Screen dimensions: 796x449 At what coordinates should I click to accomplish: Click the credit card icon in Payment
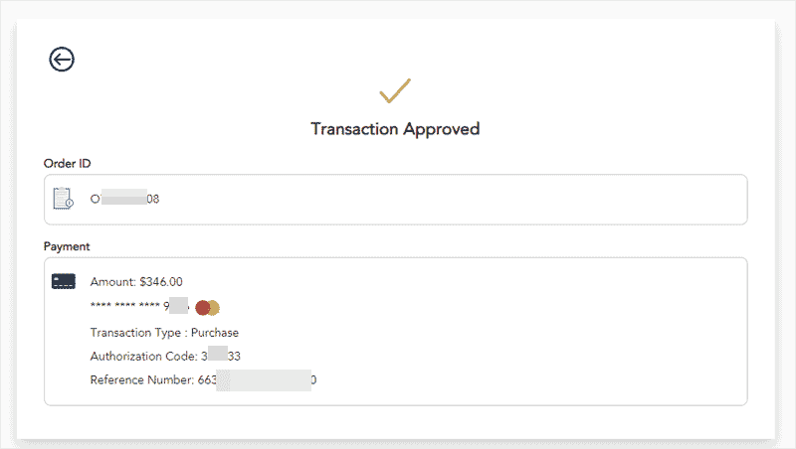[64, 281]
